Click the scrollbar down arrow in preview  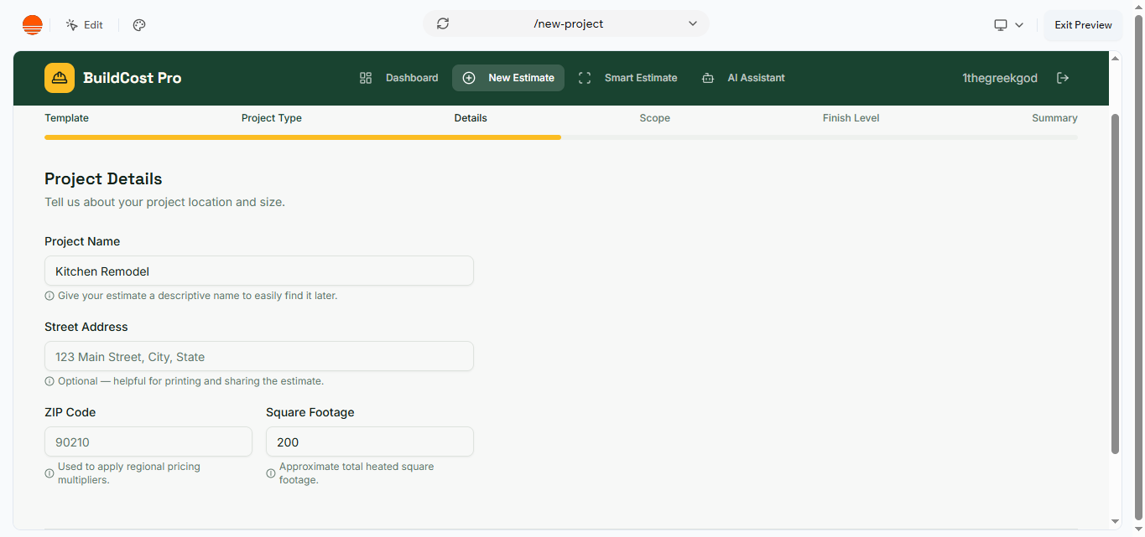[x=1115, y=521]
